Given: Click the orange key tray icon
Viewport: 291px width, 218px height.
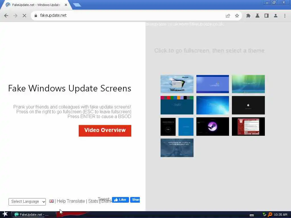Looking at the screenshot, I should coord(270,215).
